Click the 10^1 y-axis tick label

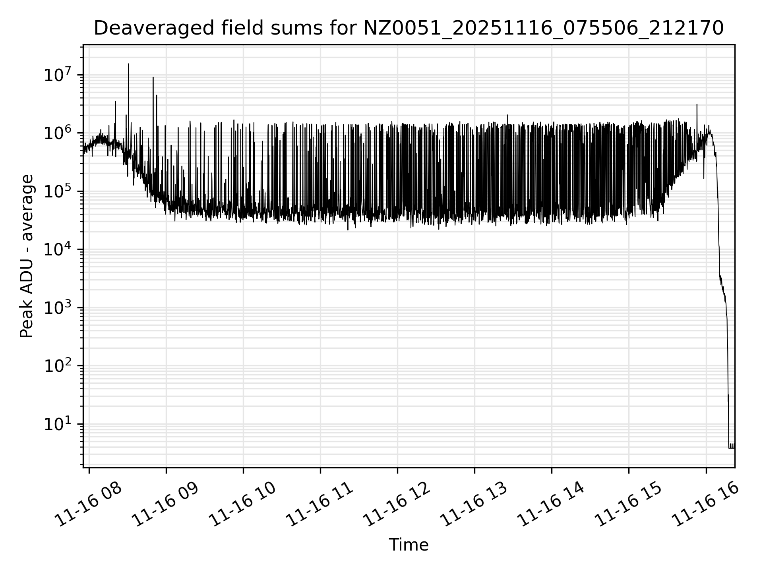58,424
